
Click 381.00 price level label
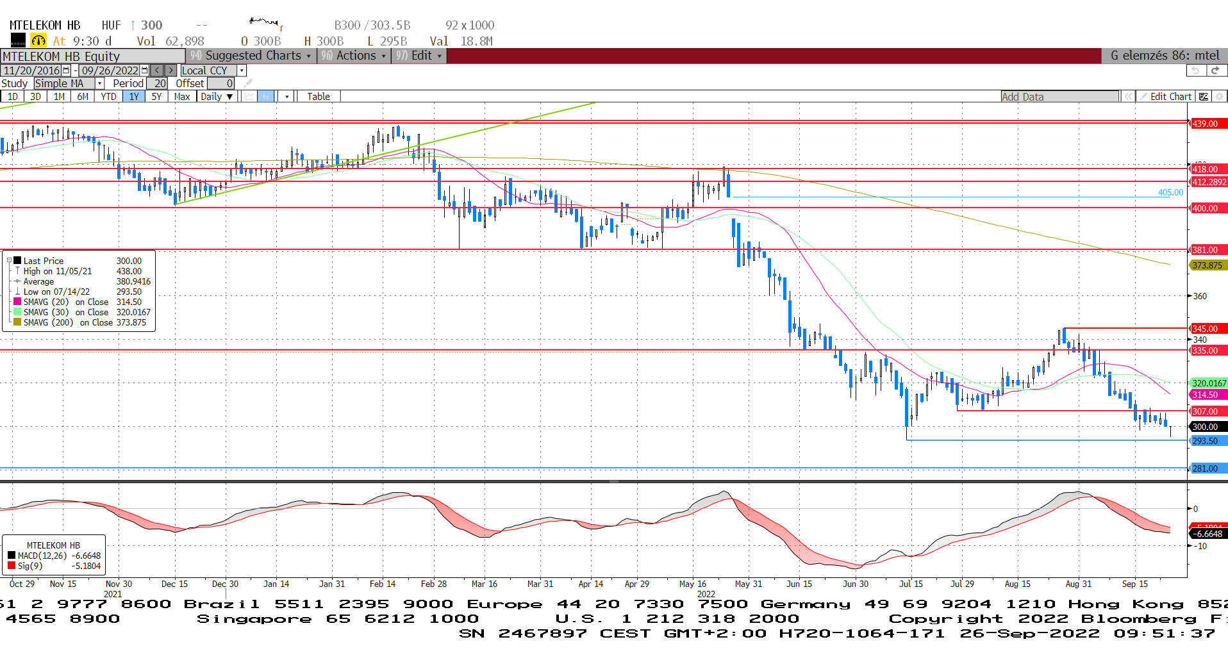coord(1208,250)
